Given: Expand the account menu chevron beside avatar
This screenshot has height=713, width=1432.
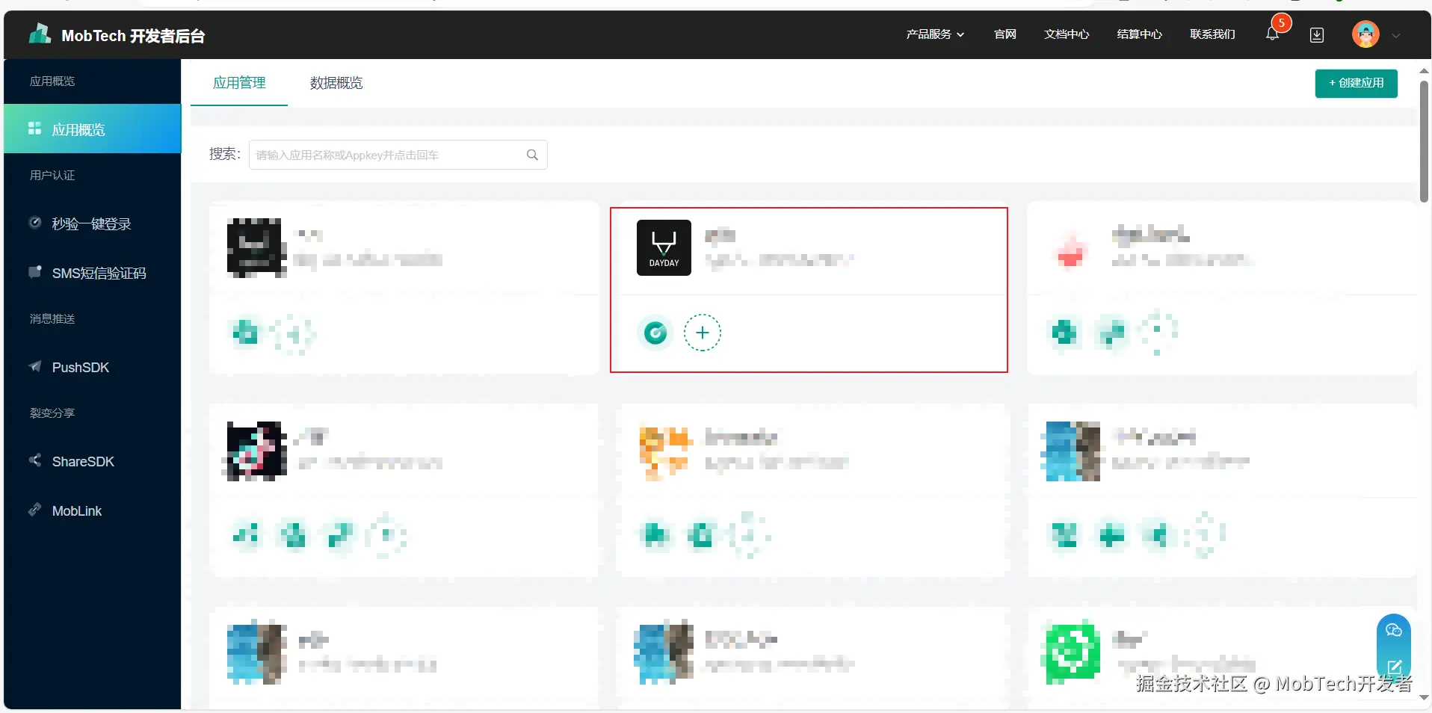Looking at the screenshot, I should (1395, 35).
